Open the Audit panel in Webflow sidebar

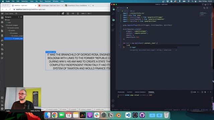click(x=2, y=98)
